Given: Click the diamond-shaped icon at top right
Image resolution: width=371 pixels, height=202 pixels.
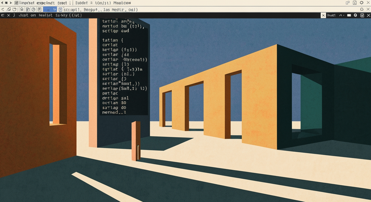Looking at the screenshot, I should point(362,3).
